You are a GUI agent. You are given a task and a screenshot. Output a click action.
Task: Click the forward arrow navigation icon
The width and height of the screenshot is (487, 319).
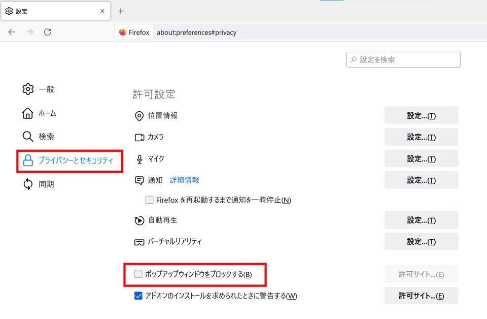coord(29,32)
